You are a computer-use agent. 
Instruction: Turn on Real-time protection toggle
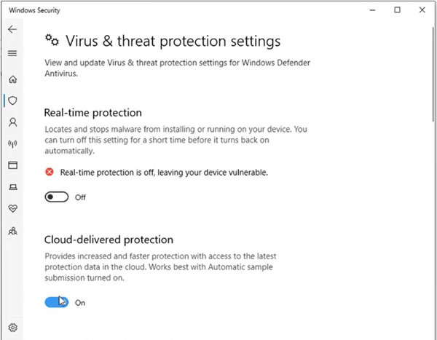click(56, 197)
